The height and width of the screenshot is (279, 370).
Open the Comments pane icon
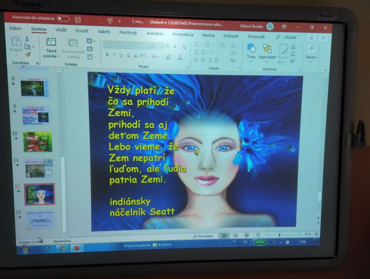pos(323,38)
